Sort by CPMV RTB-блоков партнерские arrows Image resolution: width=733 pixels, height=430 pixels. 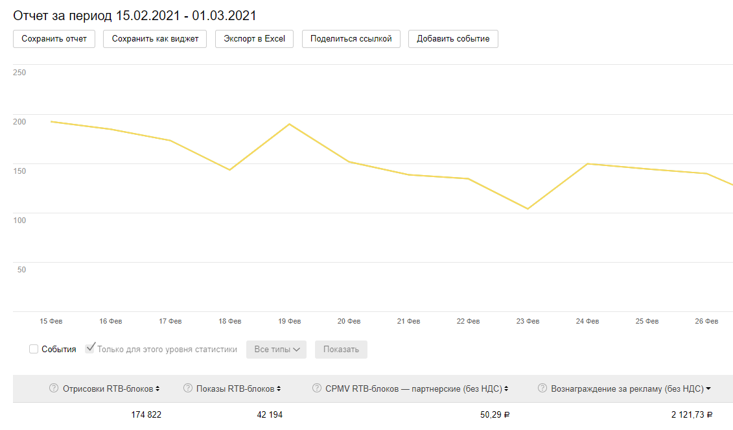click(x=506, y=389)
